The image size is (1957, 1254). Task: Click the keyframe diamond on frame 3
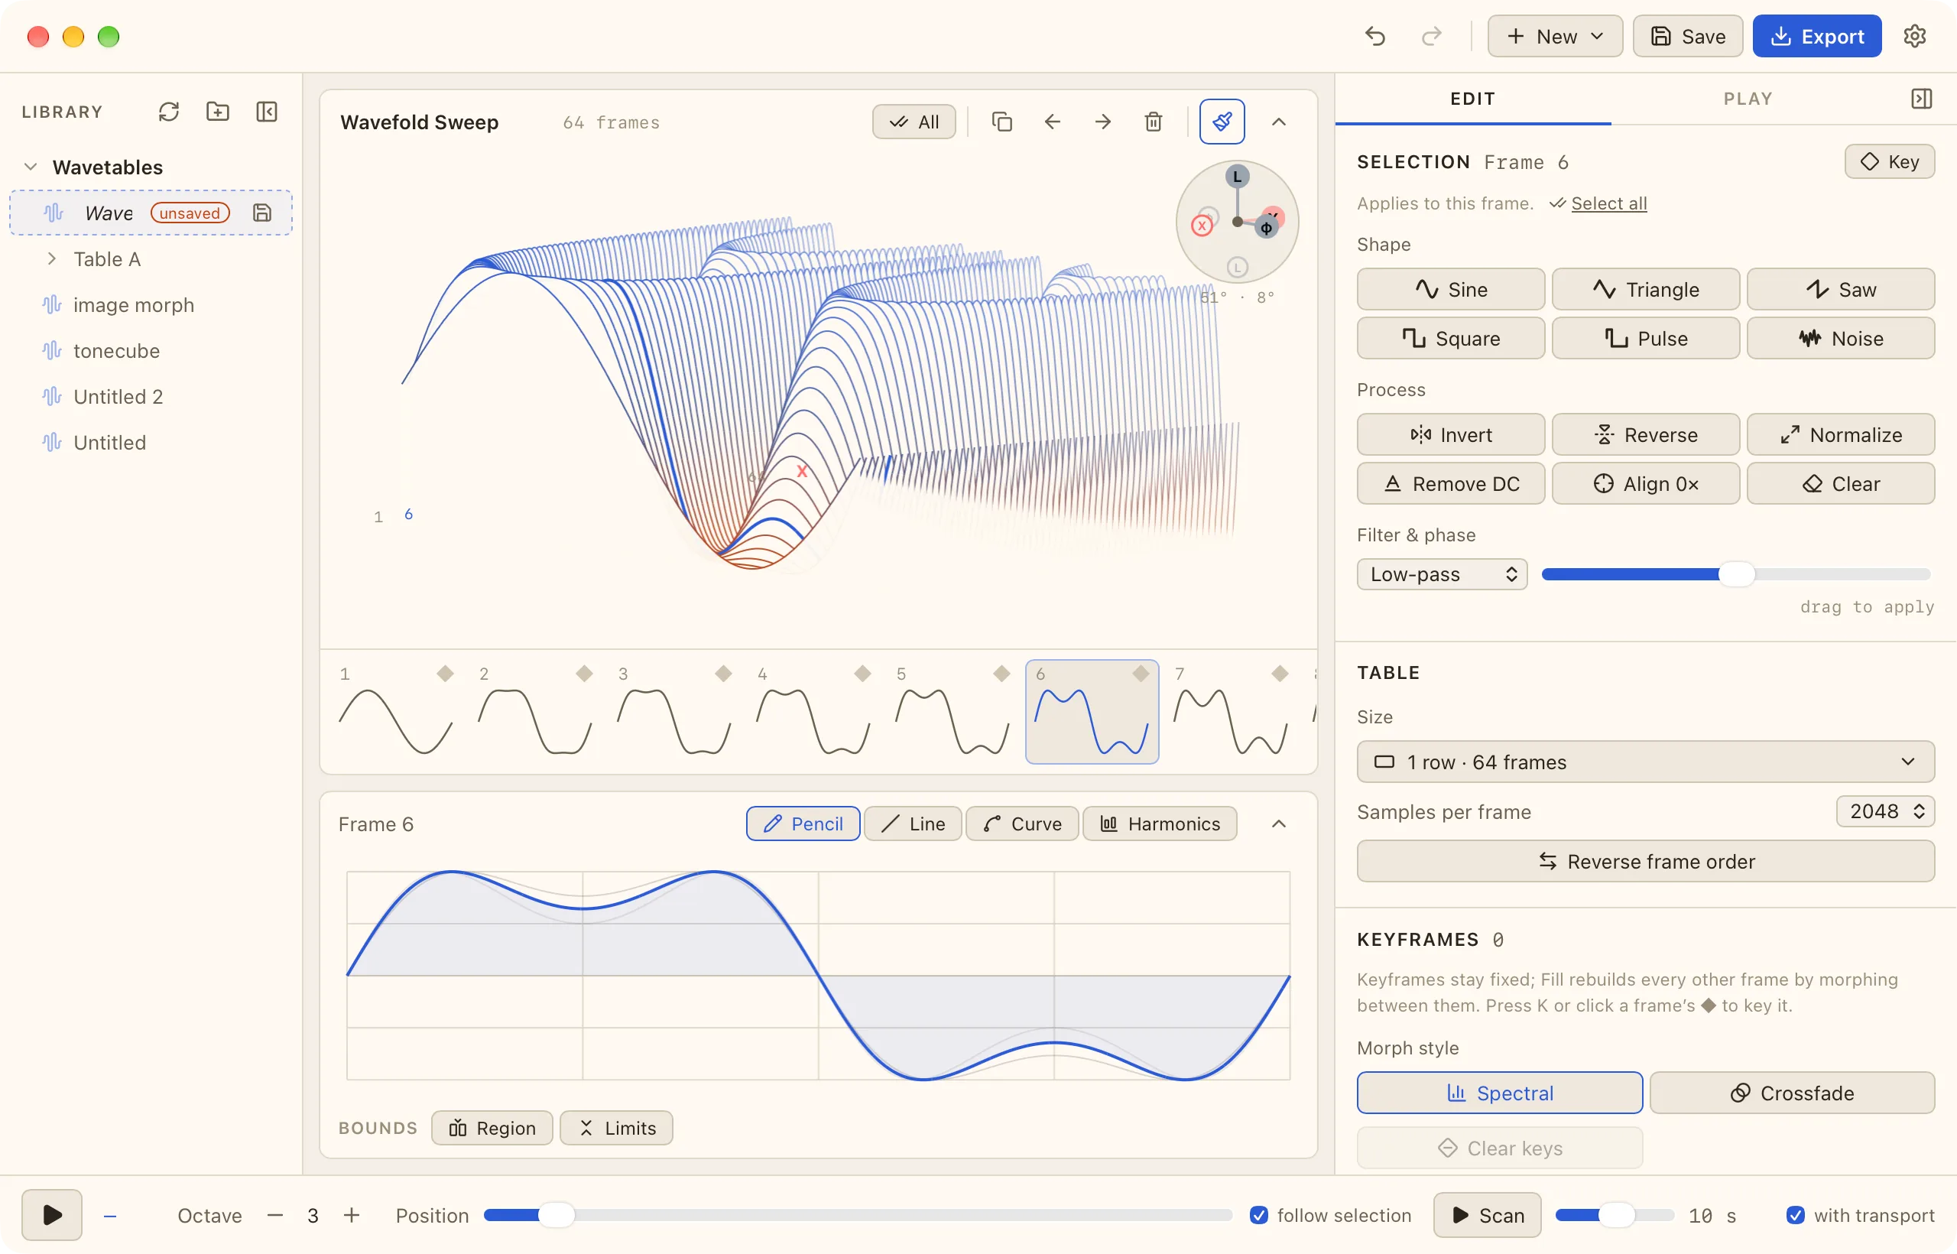[x=723, y=674]
